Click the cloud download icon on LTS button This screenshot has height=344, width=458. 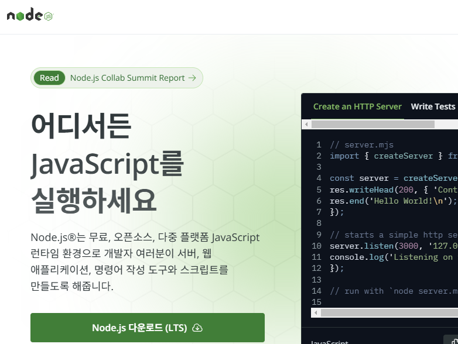[x=197, y=328]
